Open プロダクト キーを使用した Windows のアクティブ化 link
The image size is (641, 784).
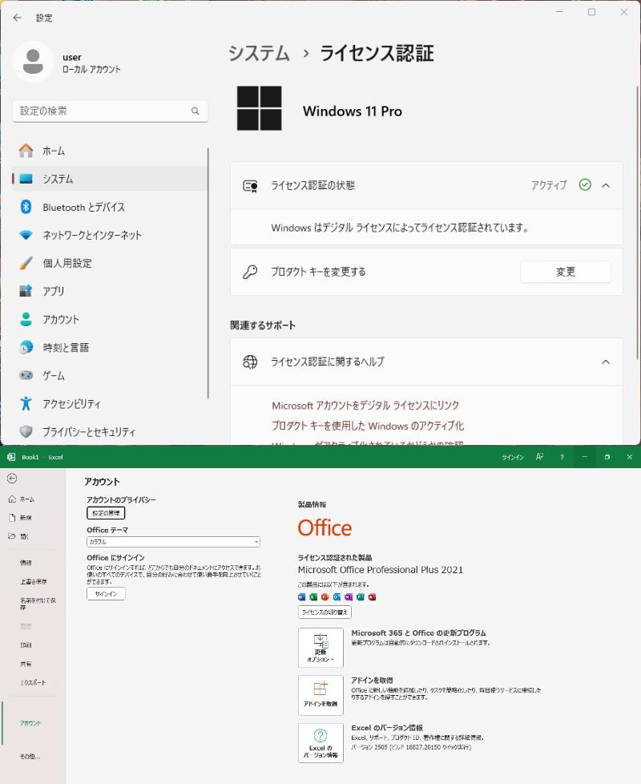[x=368, y=426]
